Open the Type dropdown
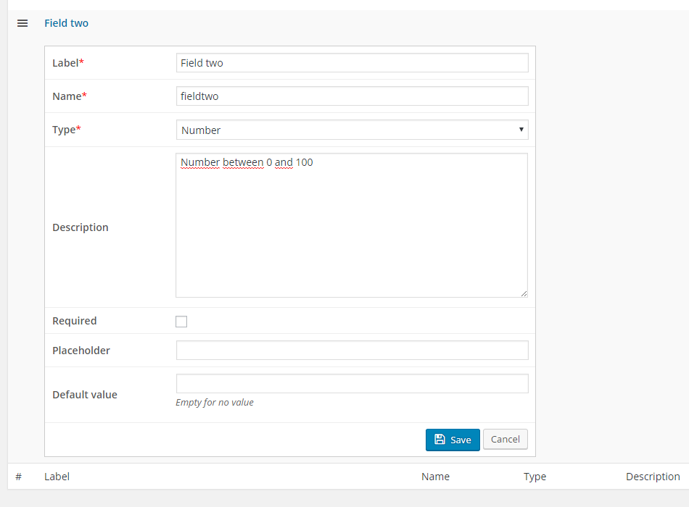Image resolution: width=689 pixels, height=507 pixels. [352, 130]
